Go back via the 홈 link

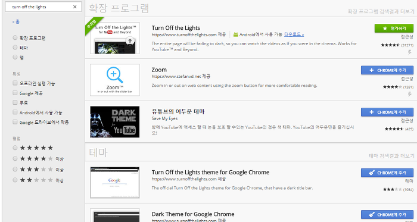click(x=16, y=22)
